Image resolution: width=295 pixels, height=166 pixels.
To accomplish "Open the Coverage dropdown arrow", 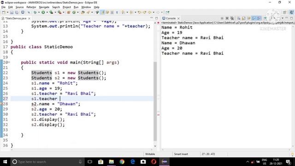I will pos(55,12).
